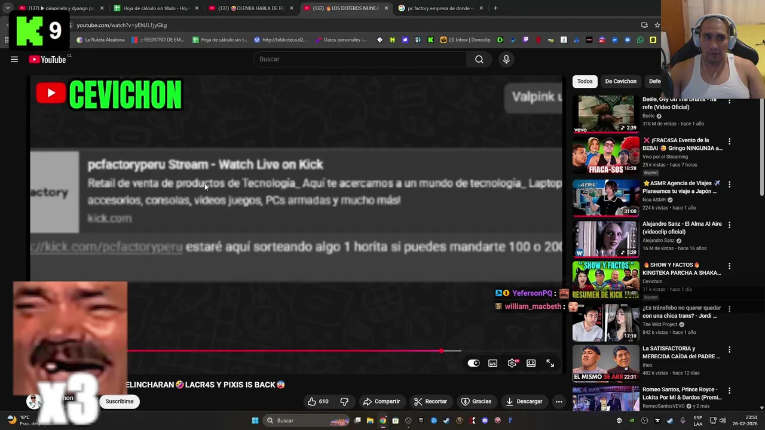Open the player settings gear
The width and height of the screenshot is (765, 430).
click(512, 363)
